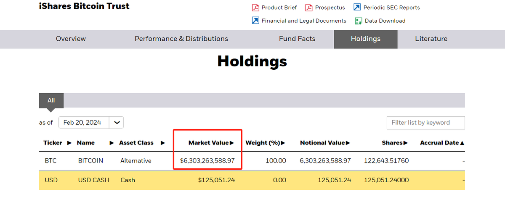The height and width of the screenshot is (202, 505).
Task: Switch to the Literature tab
Action: [431, 39]
